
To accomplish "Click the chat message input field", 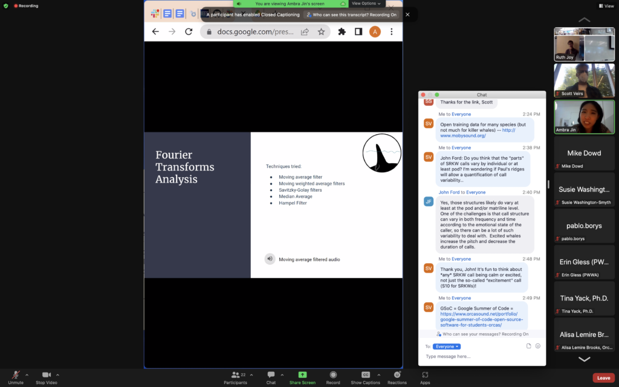I will click(482, 356).
